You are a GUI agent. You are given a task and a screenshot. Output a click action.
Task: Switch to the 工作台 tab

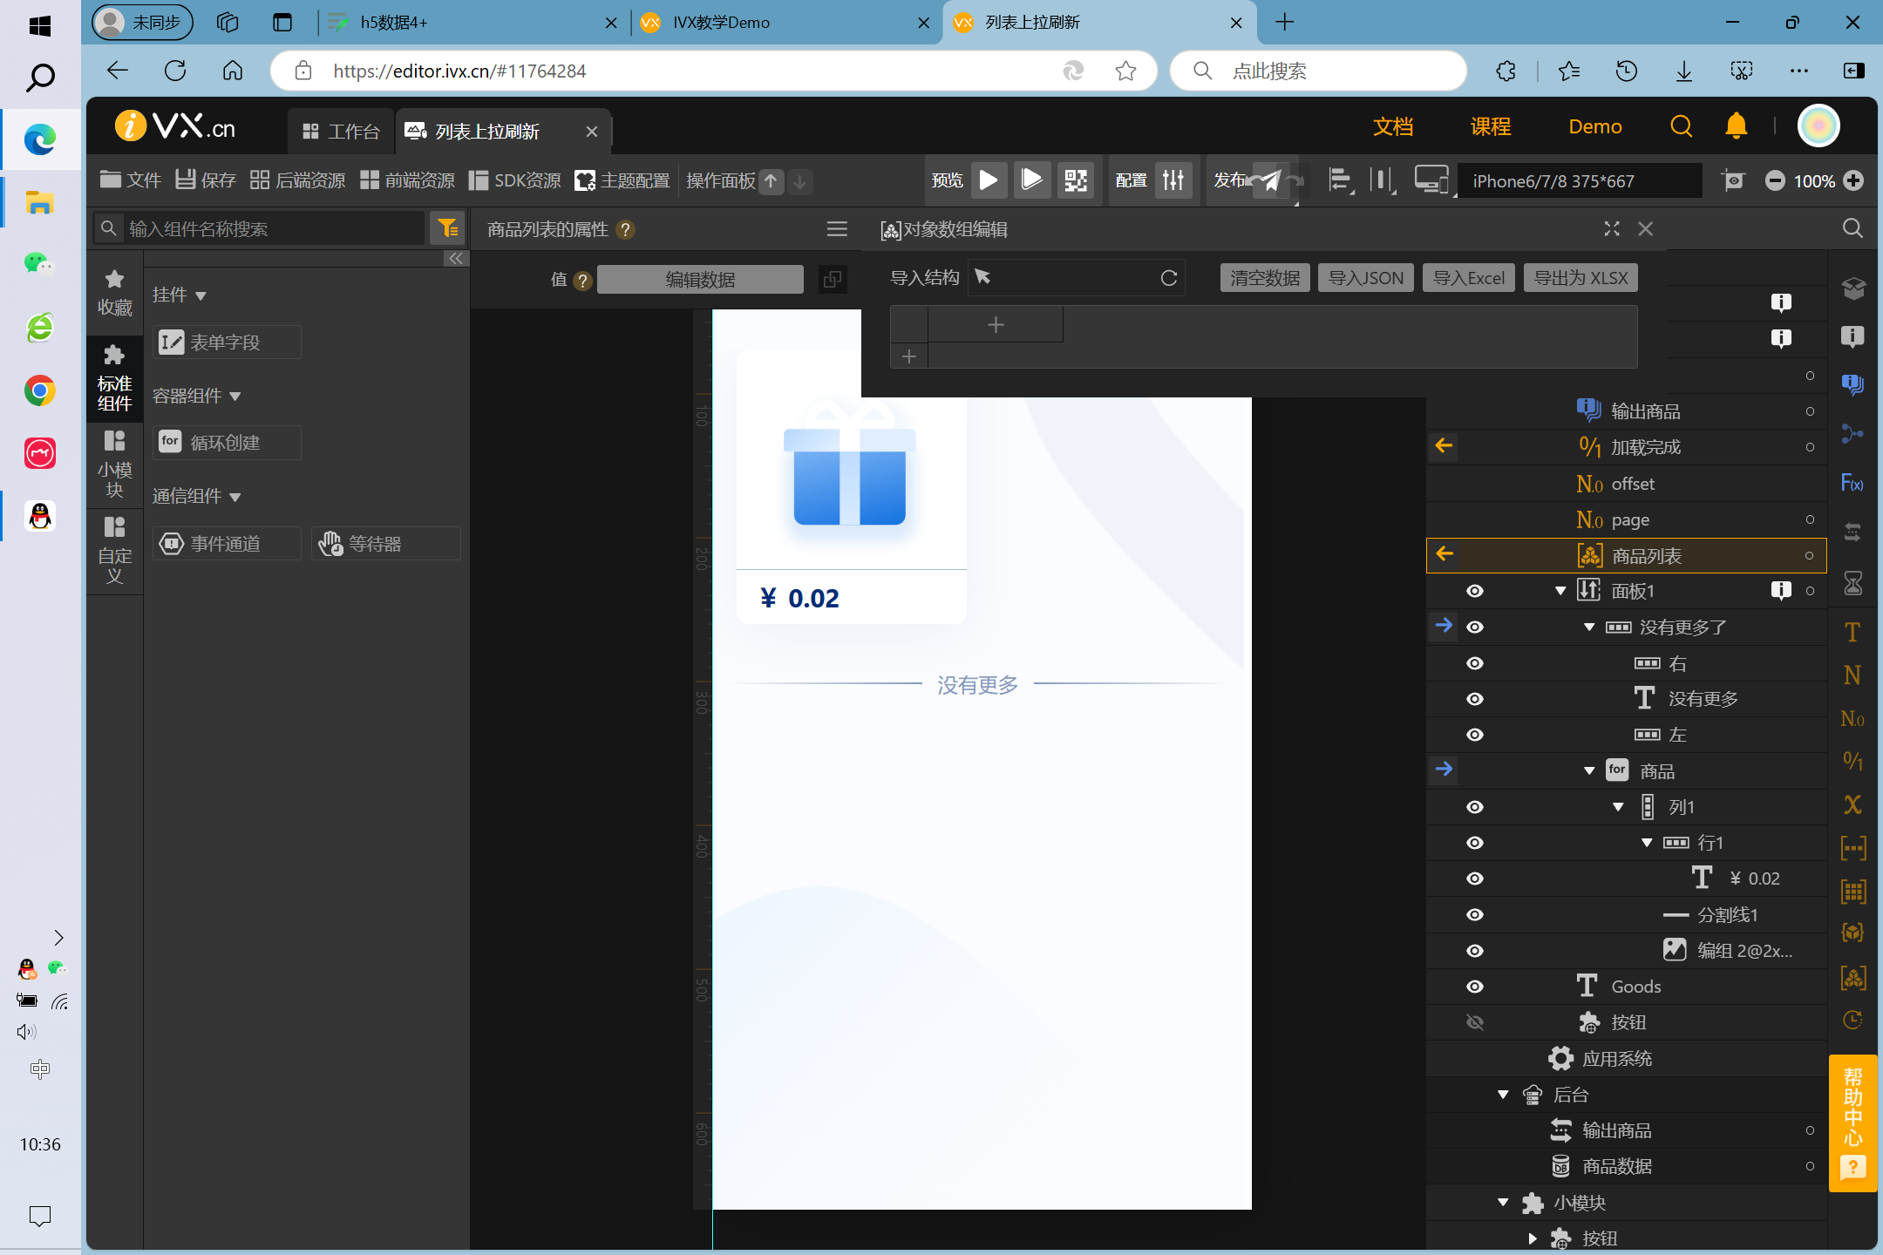tap(342, 132)
